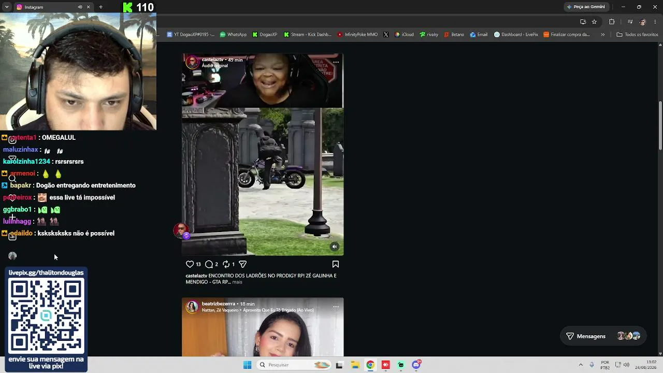Open castelaztv profile from post header
The width and height of the screenshot is (663, 373).
[212, 60]
